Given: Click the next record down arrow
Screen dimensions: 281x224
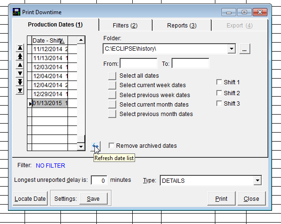Looking at the screenshot, I should tap(20, 73).
